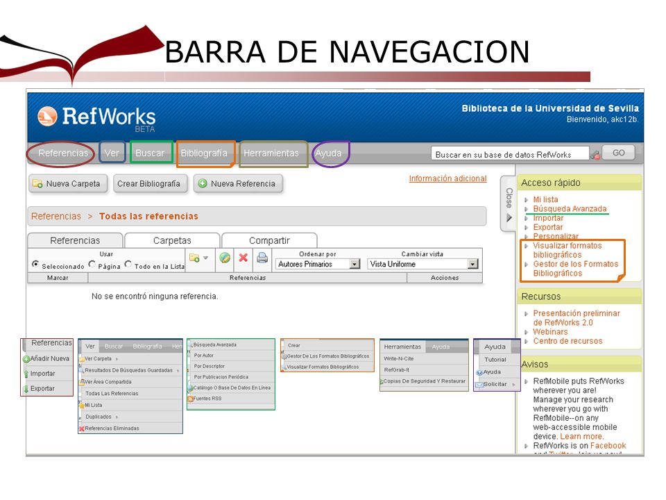Click Referencias in the breadcrumb trail

(55, 216)
